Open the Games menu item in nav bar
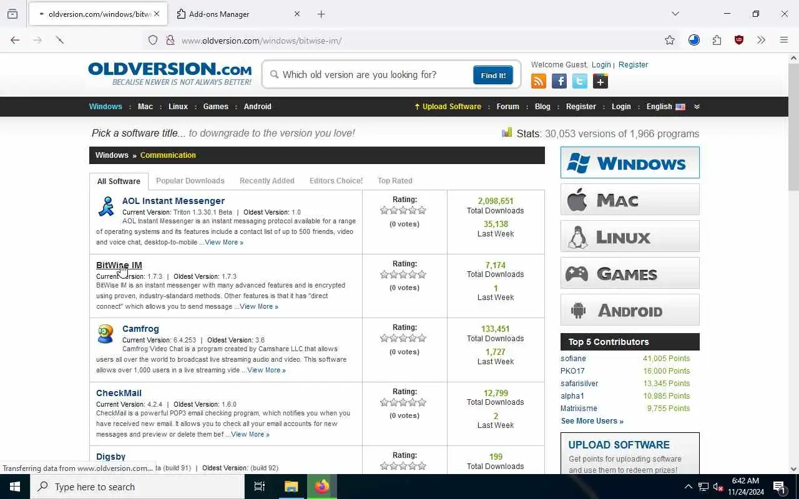Viewport: 799px width, 499px height. (x=215, y=107)
